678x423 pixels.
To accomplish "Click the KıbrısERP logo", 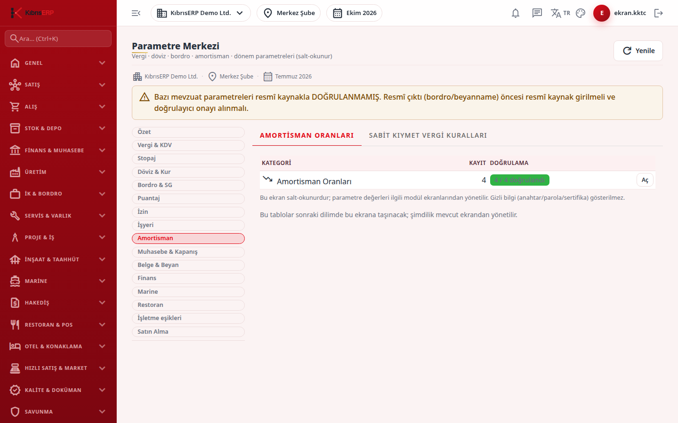I will [32, 13].
